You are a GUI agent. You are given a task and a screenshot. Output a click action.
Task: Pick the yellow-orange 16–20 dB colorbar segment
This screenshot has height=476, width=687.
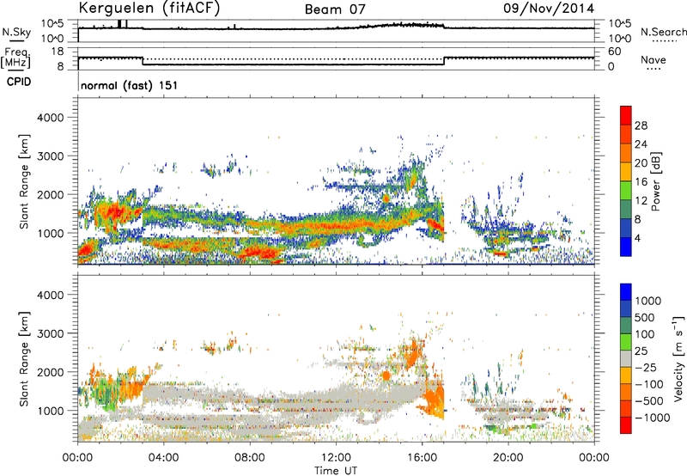click(x=626, y=171)
